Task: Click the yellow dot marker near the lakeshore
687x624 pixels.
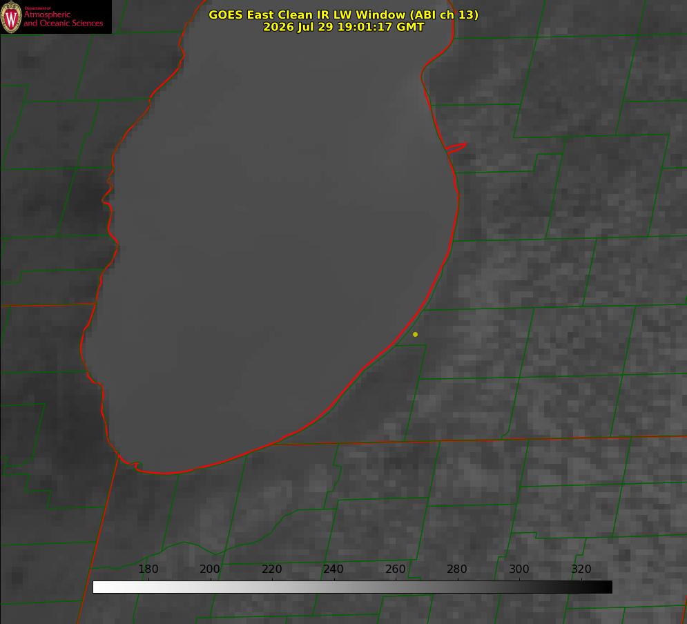Action: 415,334
